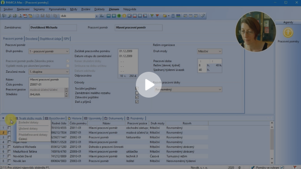Open the Soubor menu
The height and width of the screenshot is (169, 301).
[8, 9]
